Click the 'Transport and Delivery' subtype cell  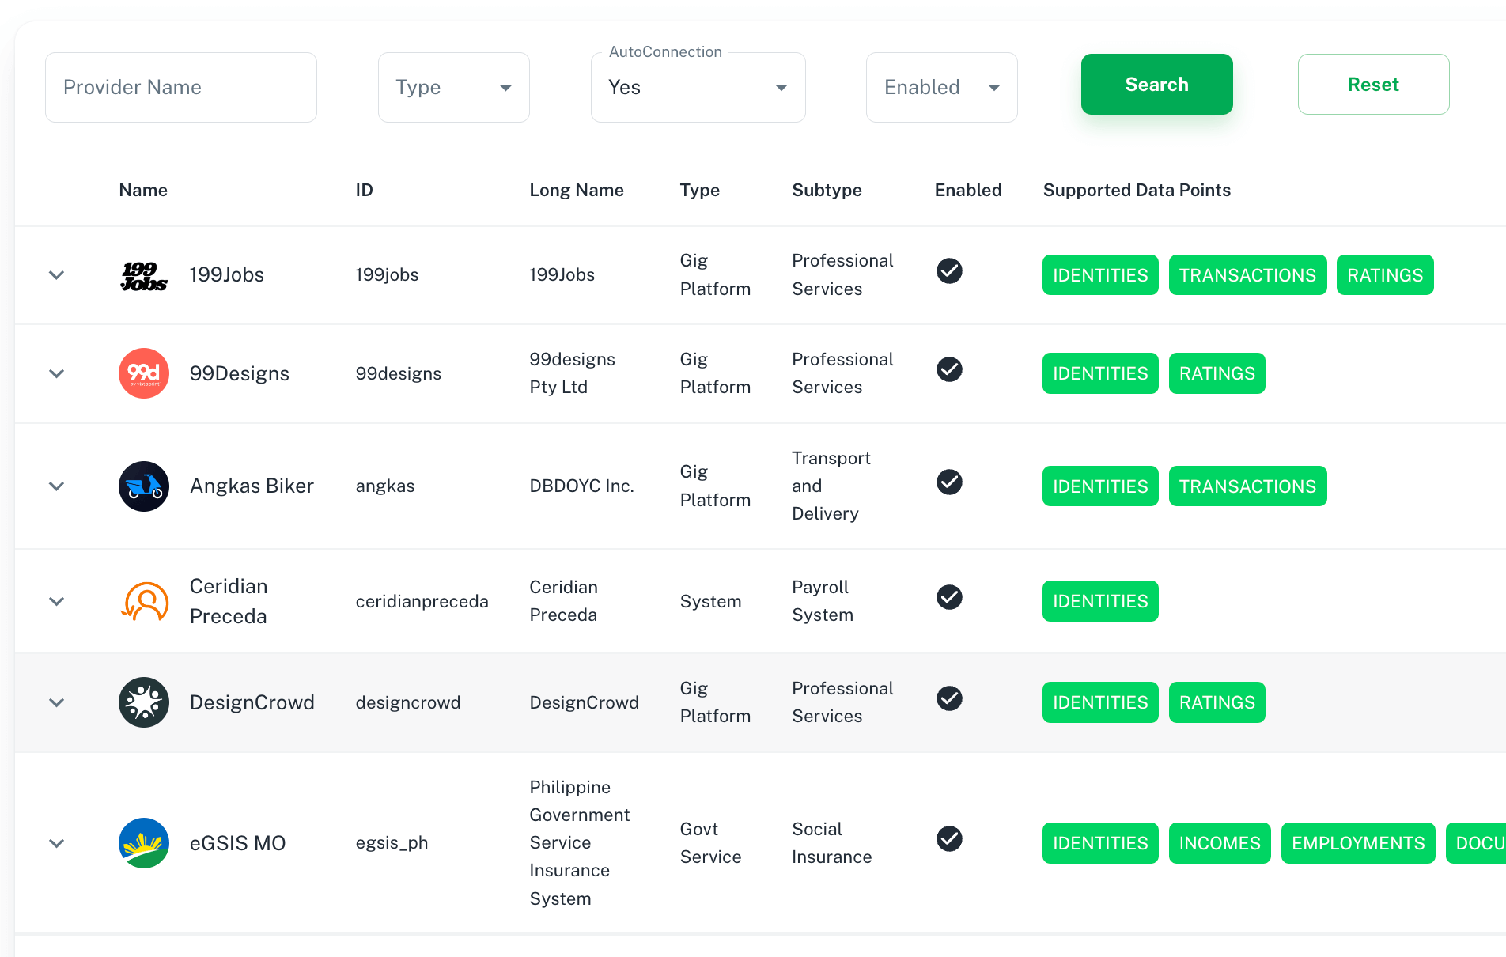(831, 486)
